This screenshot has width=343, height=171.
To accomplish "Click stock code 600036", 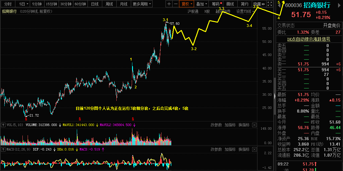I will 293,6.
